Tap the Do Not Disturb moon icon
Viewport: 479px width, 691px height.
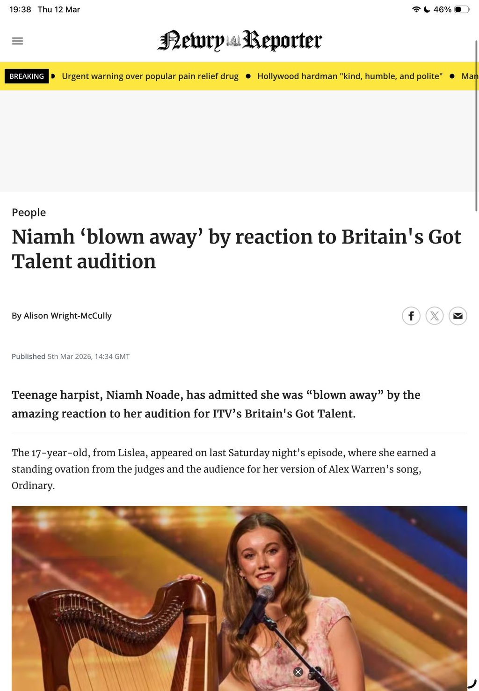pos(427,9)
